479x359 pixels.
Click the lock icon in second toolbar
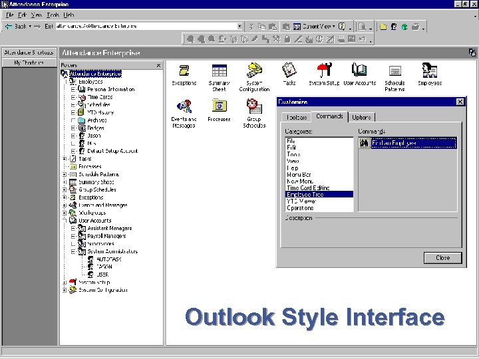pyautogui.click(x=287, y=39)
